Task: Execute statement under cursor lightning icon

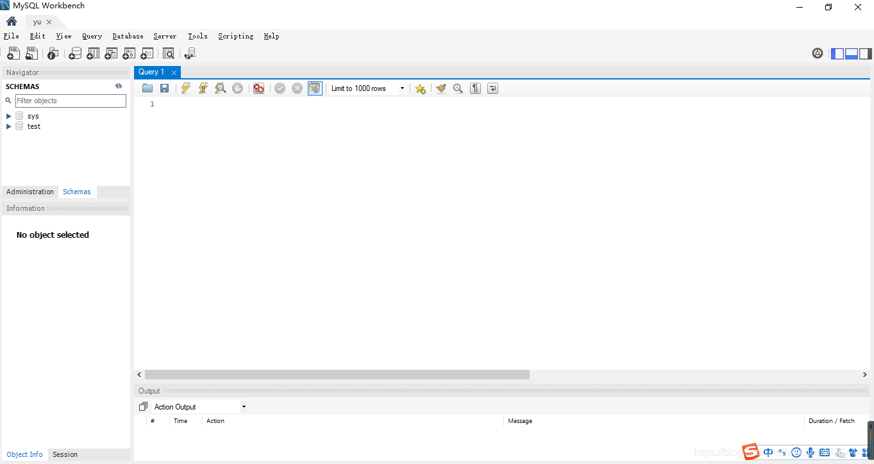Action: pyautogui.click(x=203, y=88)
